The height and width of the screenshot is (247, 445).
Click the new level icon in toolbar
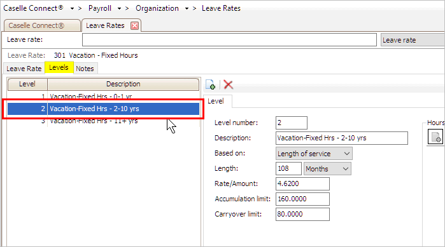coord(210,84)
